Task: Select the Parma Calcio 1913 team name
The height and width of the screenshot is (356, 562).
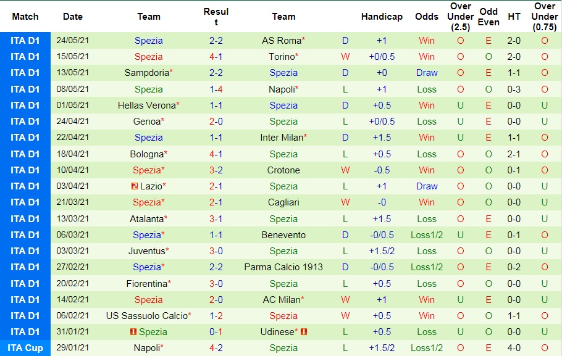Action: (x=283, y=267)
